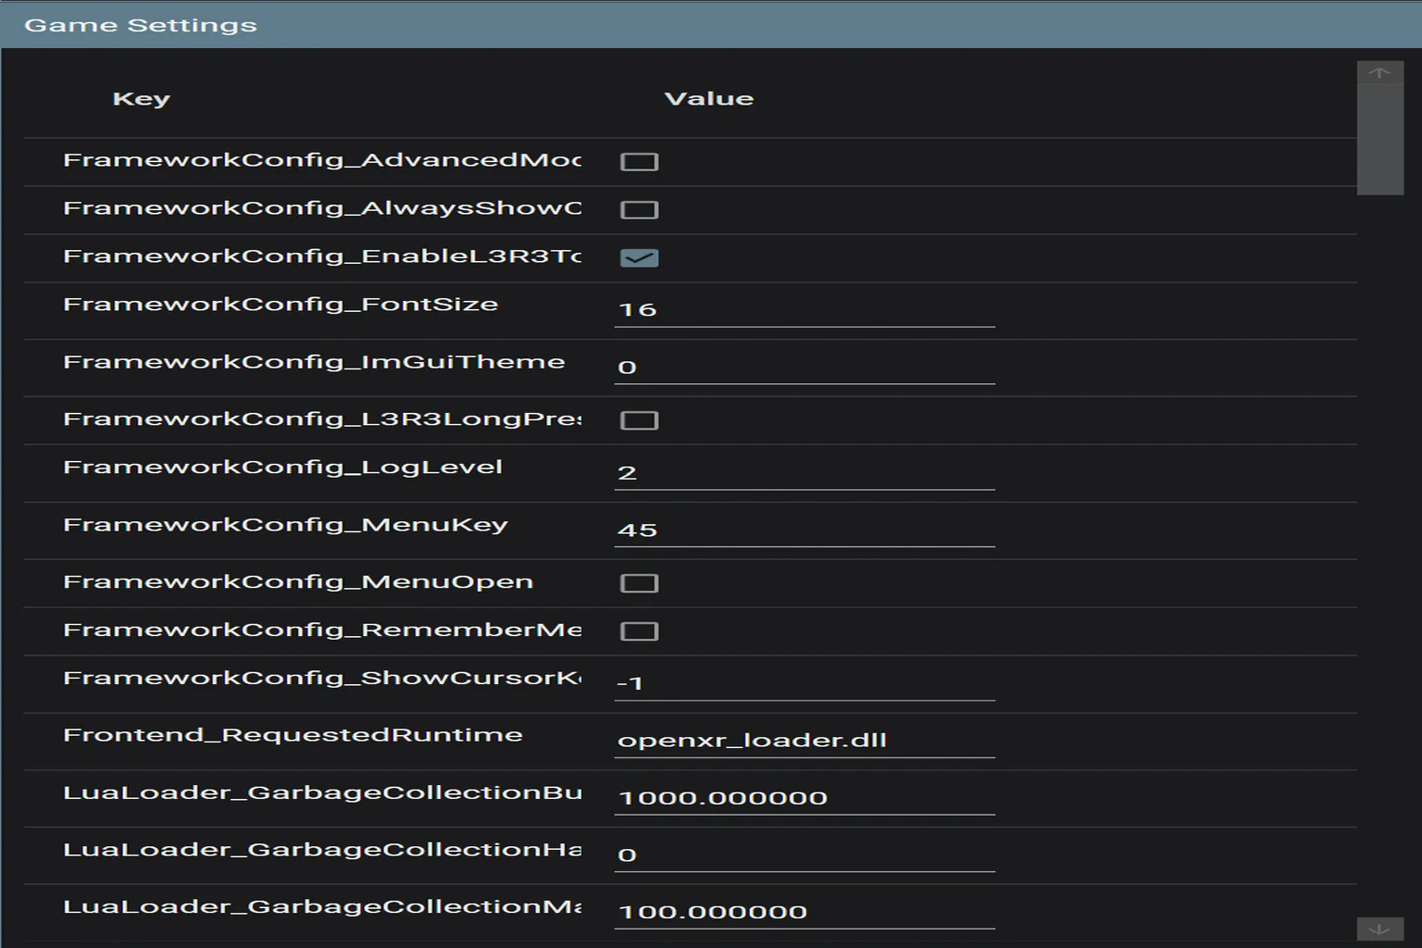Click the vertical scrollbar thumb
The width and height of the screenshot is (1422, 948).
1379,140
